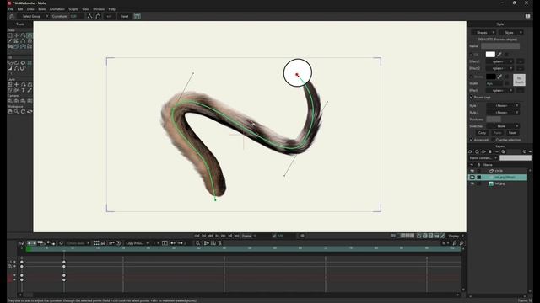Click the Rewind to start playback button
The height and width of the screenshot is (303, 540).
point(197,236)
